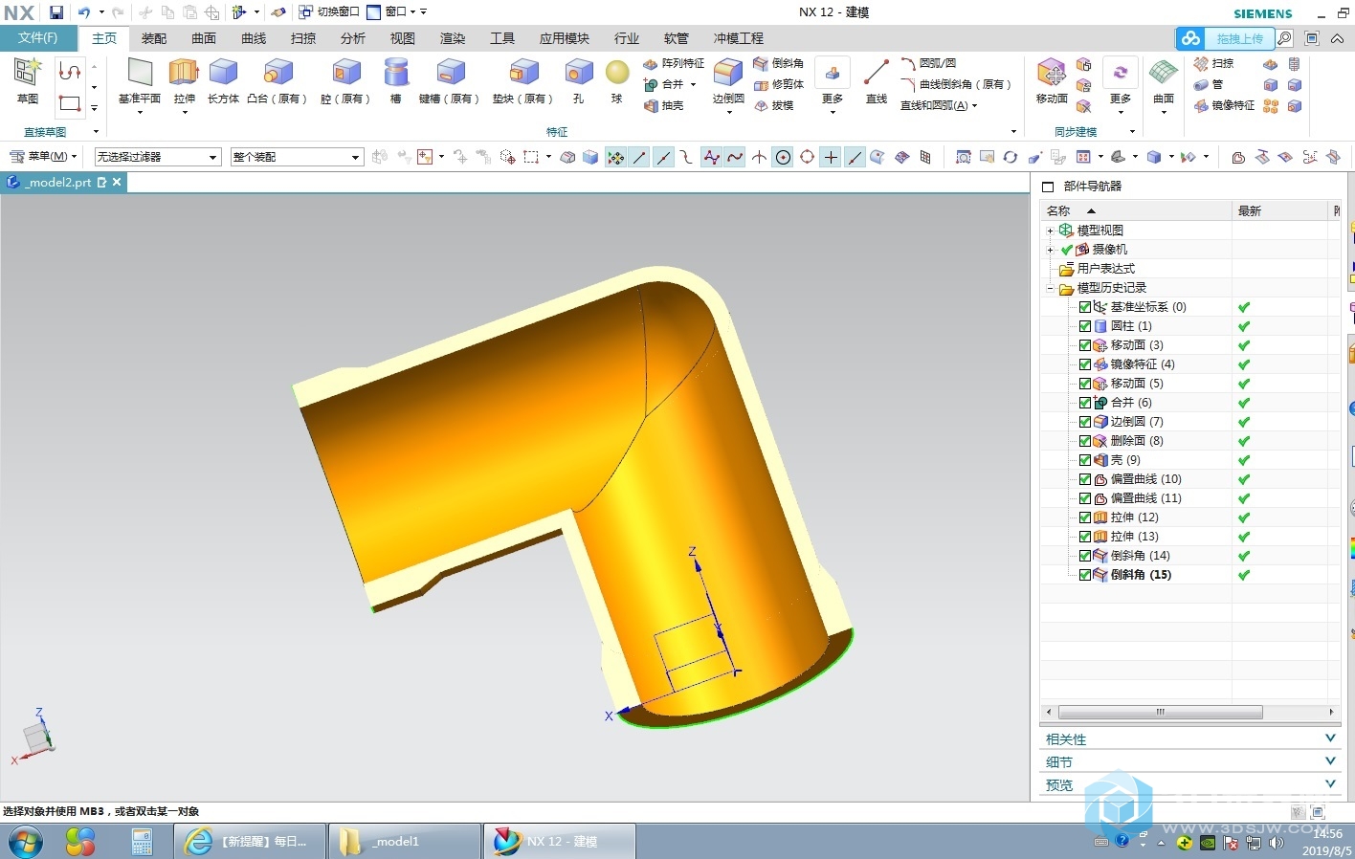The height and width of the screenshot is (859, 1355).
Task: Open the 移动面 move face tool
Action: 1052,81
